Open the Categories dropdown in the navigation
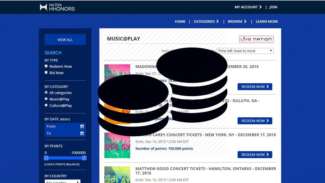This screenshot has height=183, width=325. click(x=206, y=21)
